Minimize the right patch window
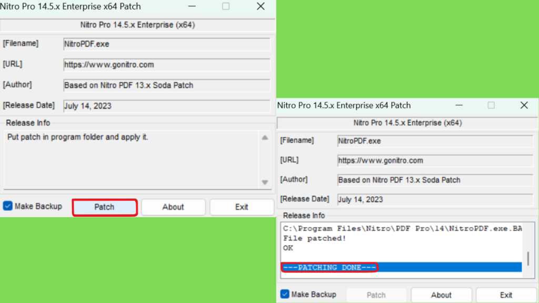539x303 pixels. [x=459, y=105]
